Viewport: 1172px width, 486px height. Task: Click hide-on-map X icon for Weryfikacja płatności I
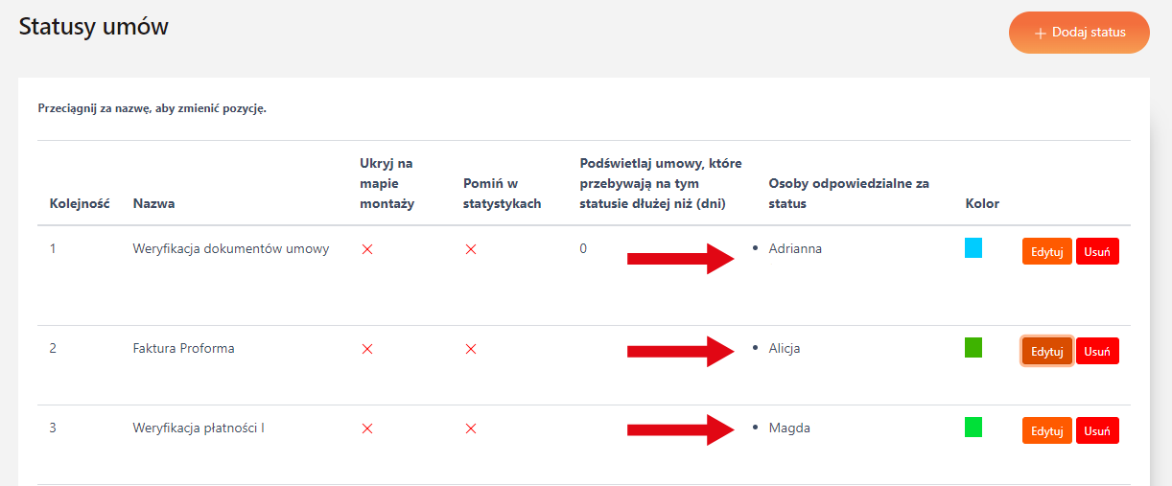pos(366,428)
